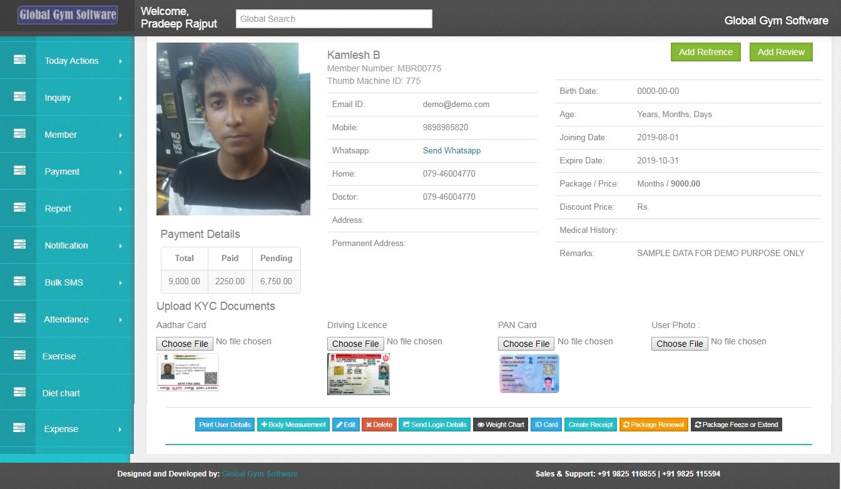Click the Global Search input field
Image resolution: width=841 pixels, height=489 pixels.
click(334, 18)
